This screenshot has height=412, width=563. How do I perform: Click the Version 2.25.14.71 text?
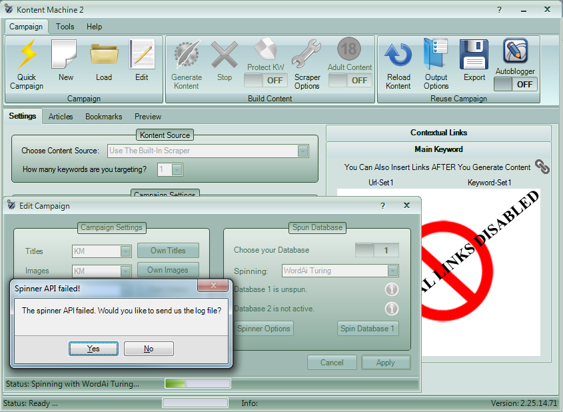tap(524, 403)
